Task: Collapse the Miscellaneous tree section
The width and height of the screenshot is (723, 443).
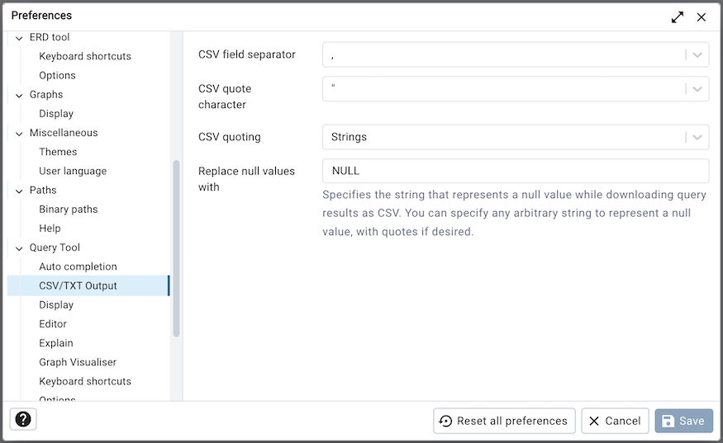Action: [19, 134]
